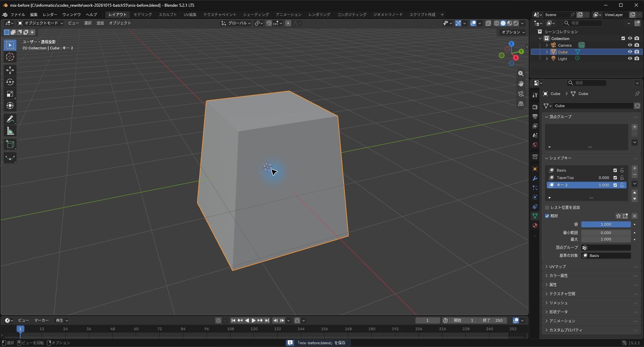Open the グローバル orientation dropdown
This screenshot has width=644, height=347.
point(236,23)
